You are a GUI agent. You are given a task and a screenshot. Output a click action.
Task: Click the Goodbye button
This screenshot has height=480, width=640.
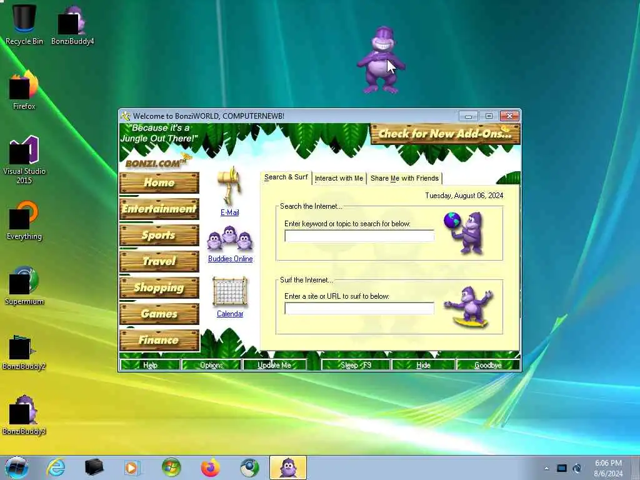[x=487, y=365]
